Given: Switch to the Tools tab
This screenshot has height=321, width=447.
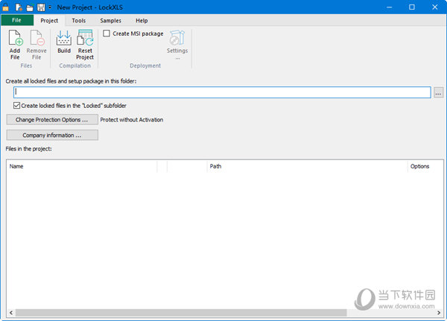Looking at the screenshot, I should tap(79, 21).
